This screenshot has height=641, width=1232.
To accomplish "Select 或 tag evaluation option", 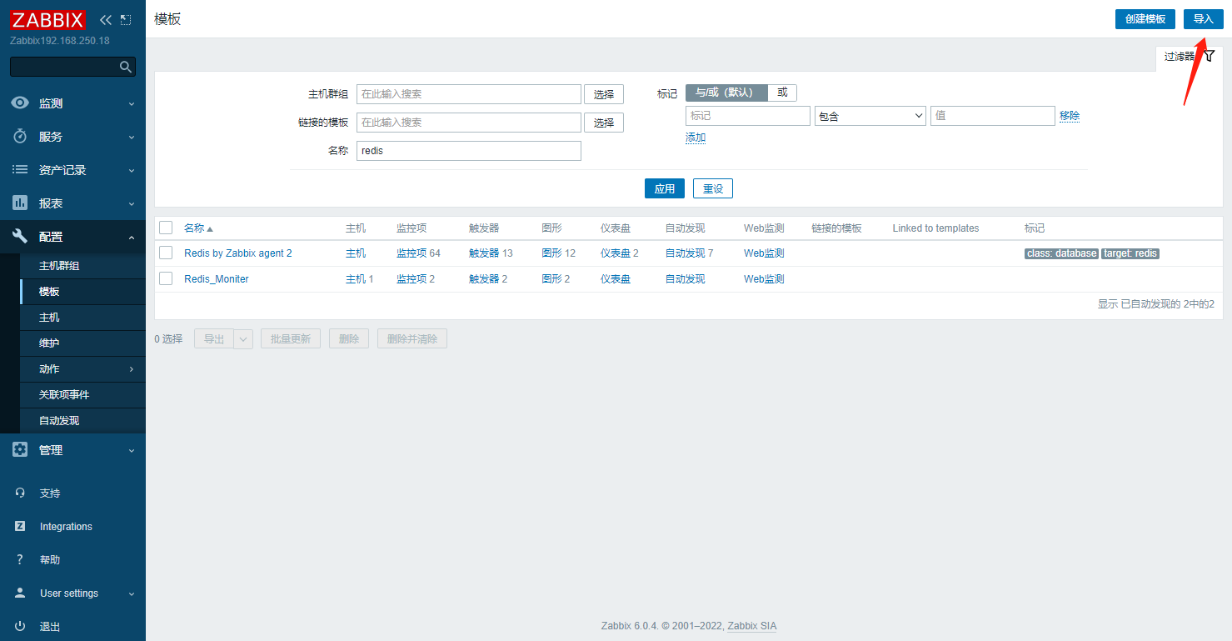I will [x=782, y=93].
